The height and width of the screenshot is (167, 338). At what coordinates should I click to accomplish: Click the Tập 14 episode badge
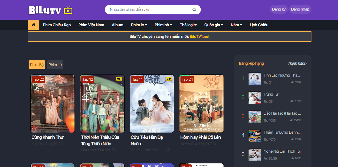point(137,79)
